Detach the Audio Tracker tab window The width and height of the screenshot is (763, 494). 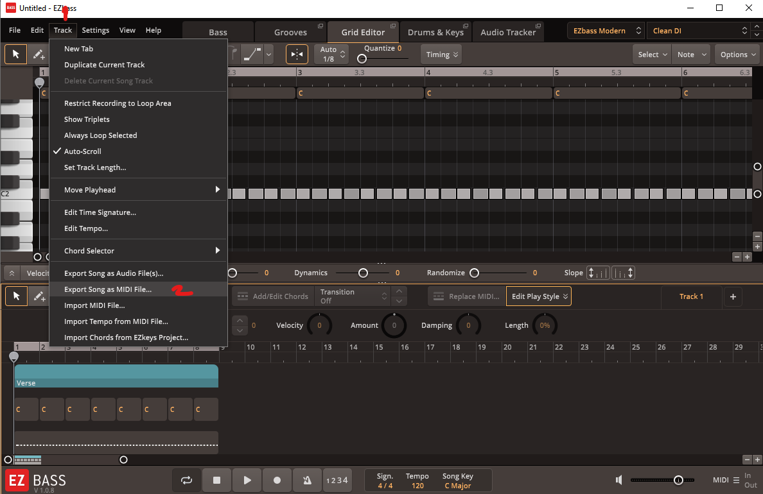tap(538, 26)
